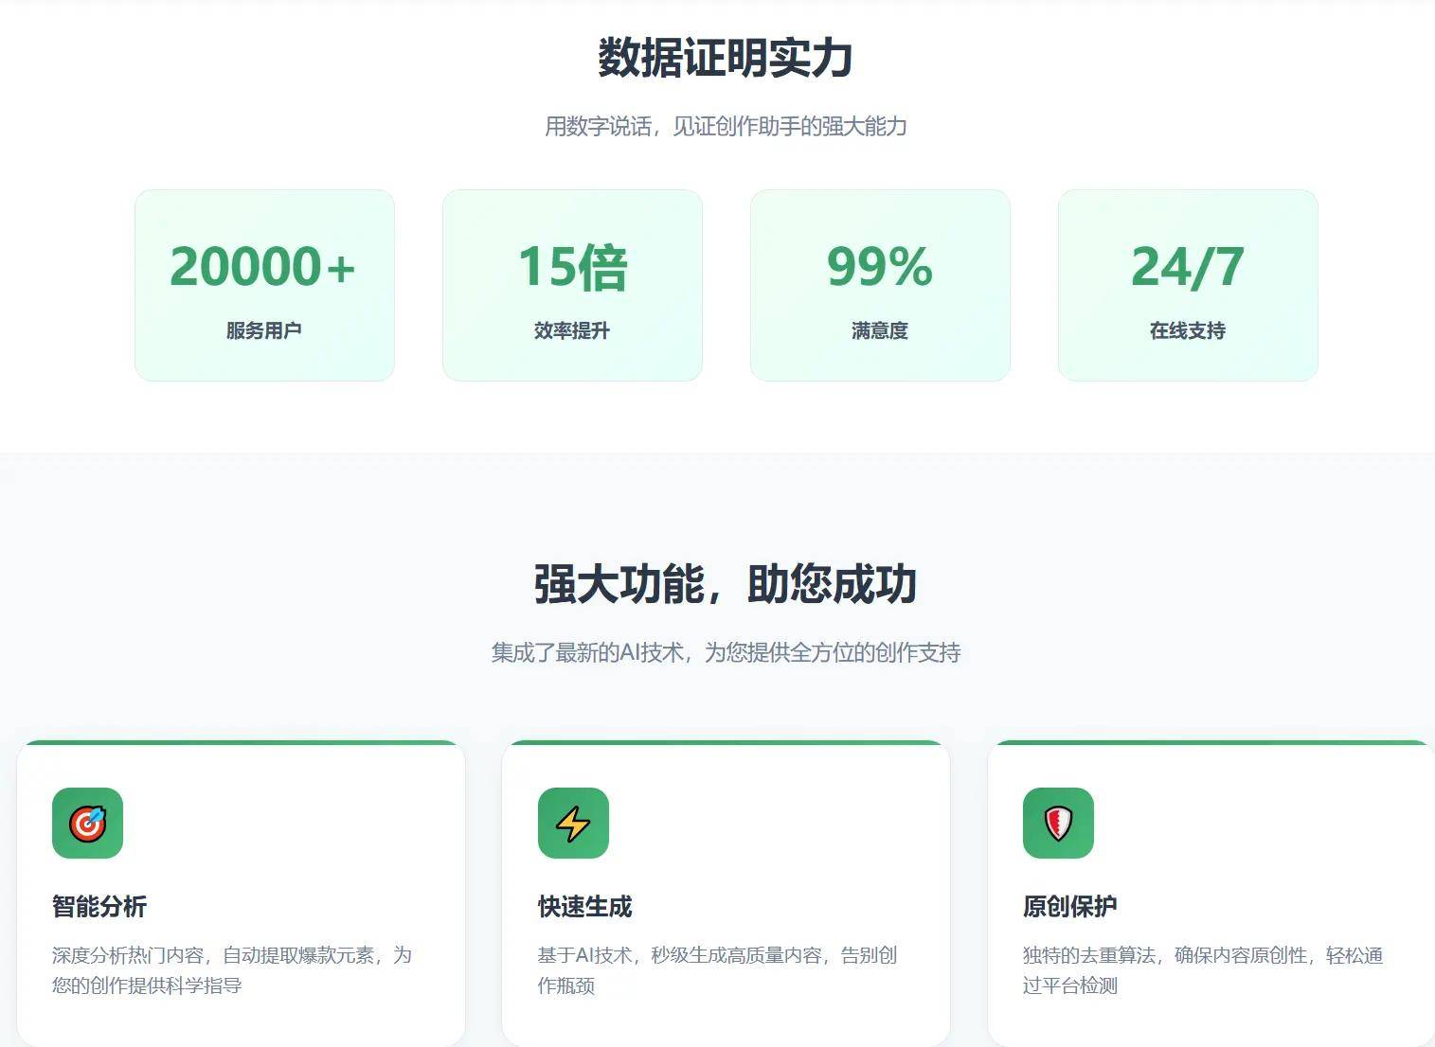
Task: Click the 20000+ statistic number
Action: pyautogui.click(x=263, y=266)
